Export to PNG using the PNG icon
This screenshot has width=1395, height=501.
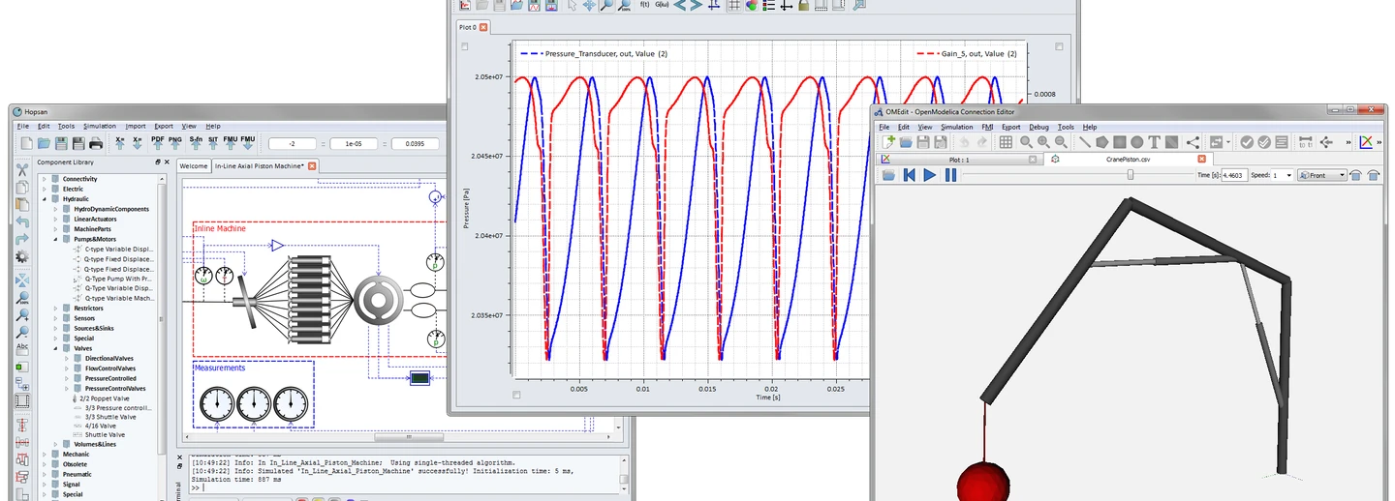click(x=175, y=142)
